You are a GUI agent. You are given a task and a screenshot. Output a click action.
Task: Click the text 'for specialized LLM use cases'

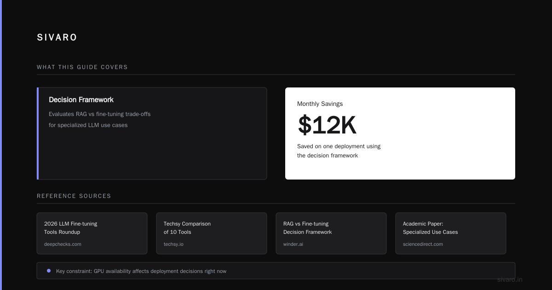coord(88,125)
